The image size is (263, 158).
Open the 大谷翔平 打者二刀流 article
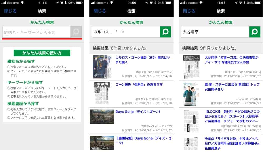231,58
